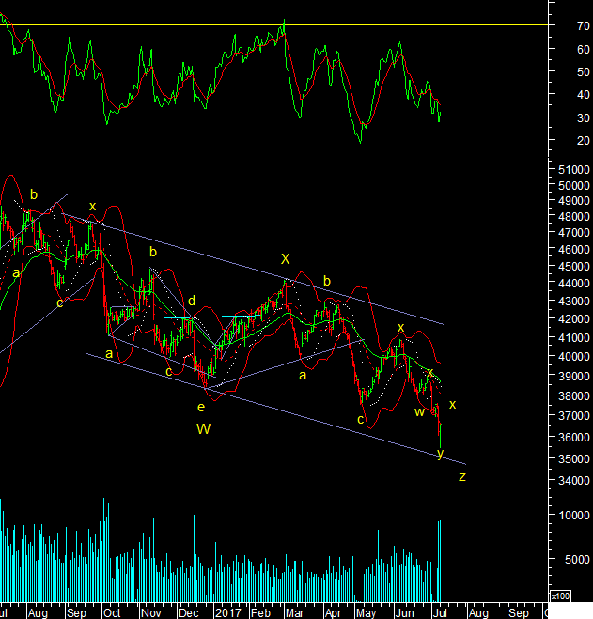Click the 44000 price axis label
Viewport: 593px width, 619px height.
click(x=573, y=284)
